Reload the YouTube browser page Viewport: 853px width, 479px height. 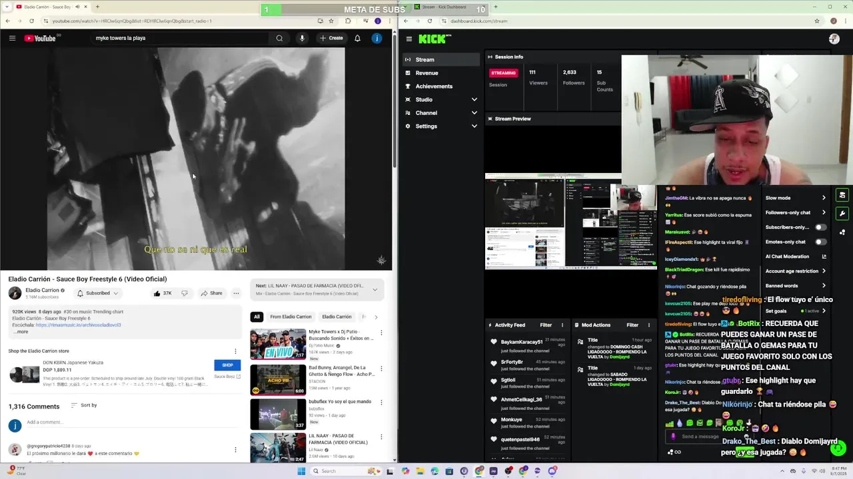(x=31, y=21)
